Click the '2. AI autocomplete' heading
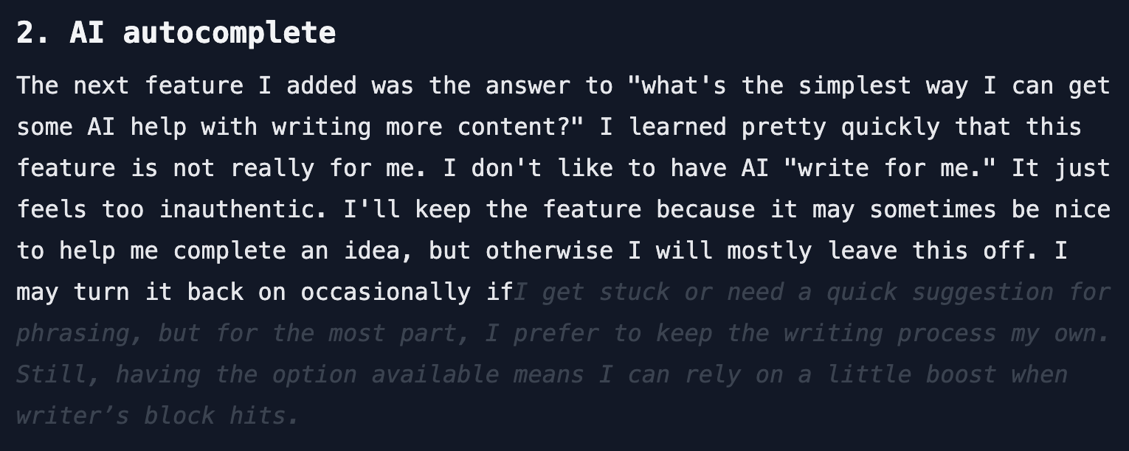This screenshot has height=451, width=1129. pos(176,33)
